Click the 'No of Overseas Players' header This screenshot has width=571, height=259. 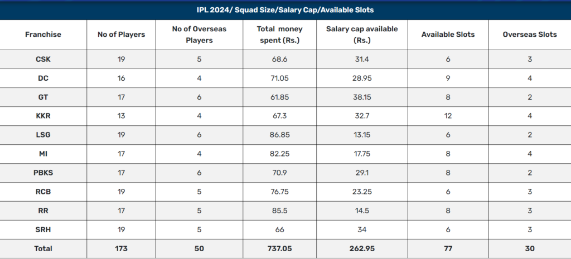200,35
